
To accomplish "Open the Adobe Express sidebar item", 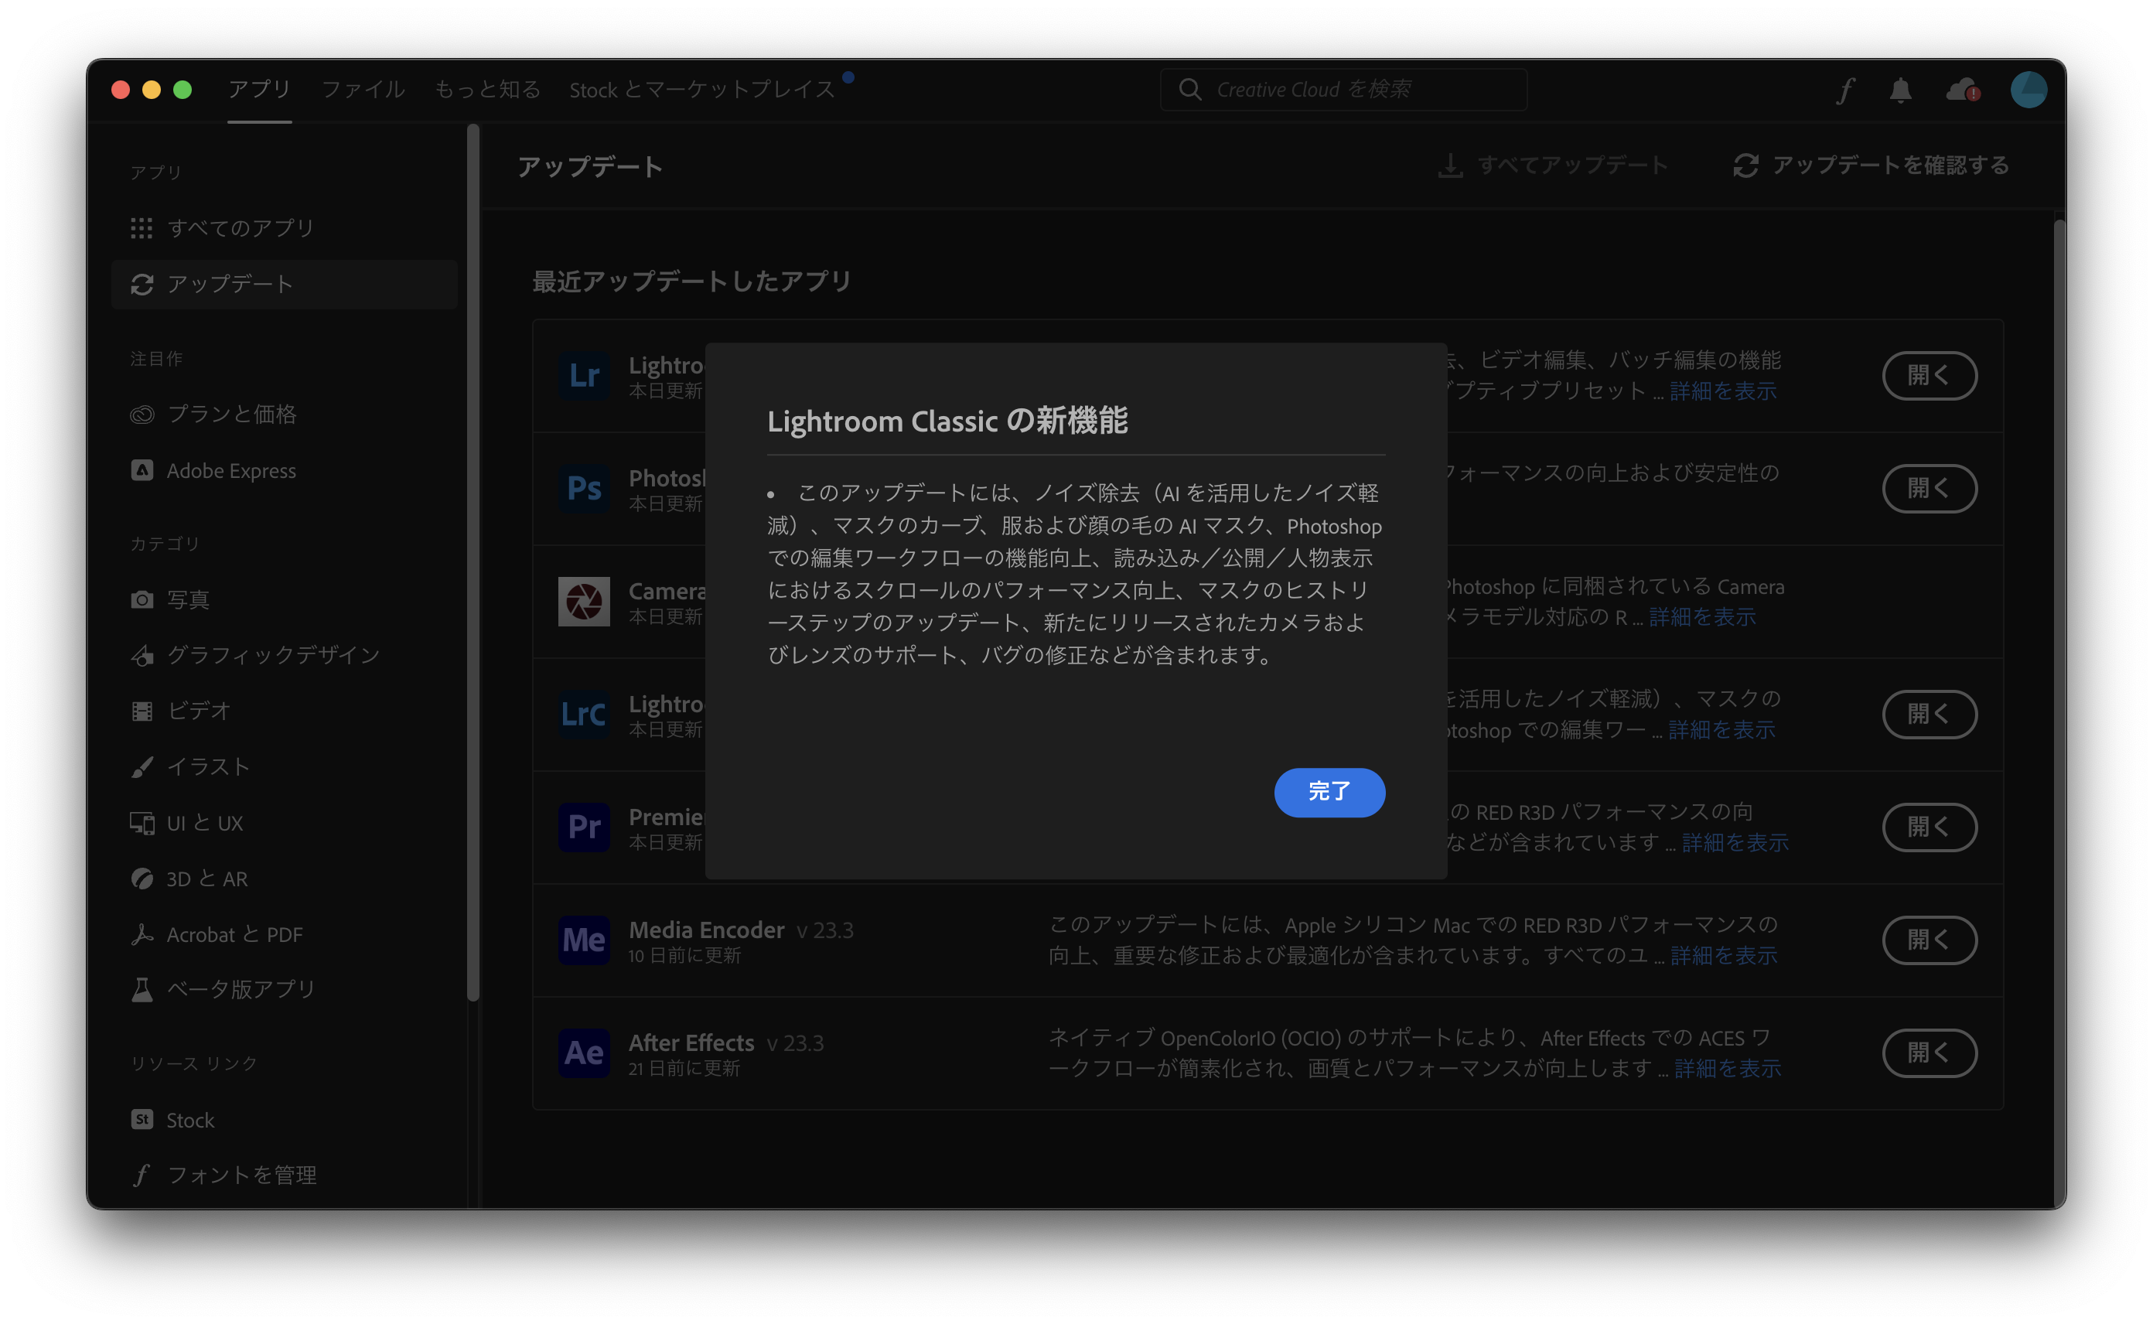I will [231, 471].
